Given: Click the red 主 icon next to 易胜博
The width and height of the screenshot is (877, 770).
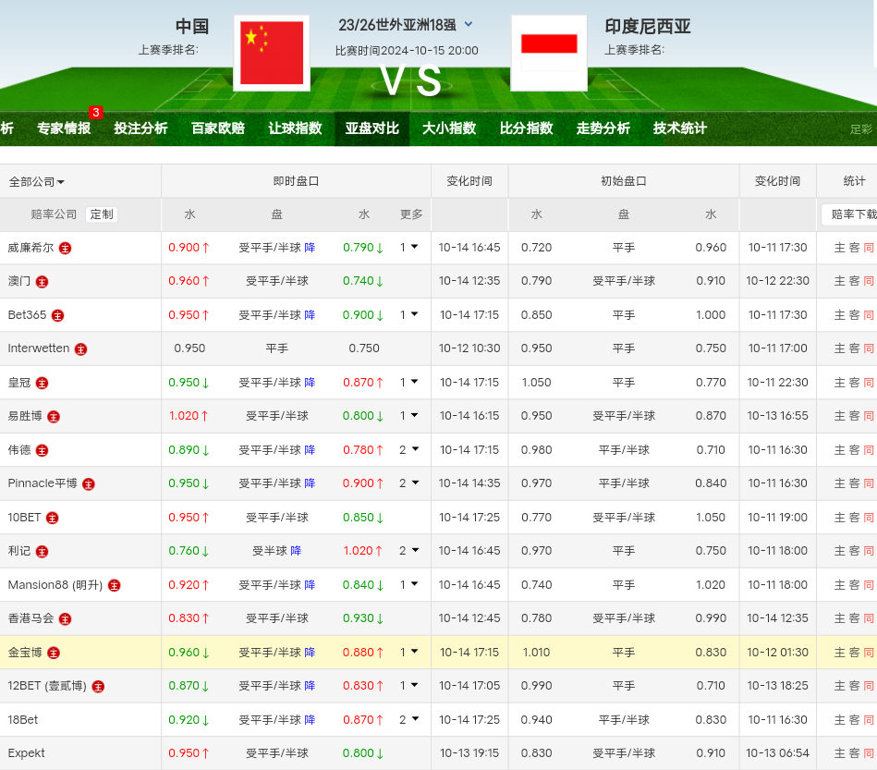Looking at the screenshot, I should (54, 416).
